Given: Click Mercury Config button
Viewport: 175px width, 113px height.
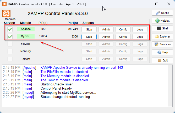Looking at the screenshot, I should click(x=123, y=51).
